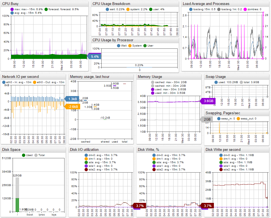The height and width of the screenshot is (218, 271).
Task: Toggle sda legend in Disk Write per second
Action: pos(221,162)
